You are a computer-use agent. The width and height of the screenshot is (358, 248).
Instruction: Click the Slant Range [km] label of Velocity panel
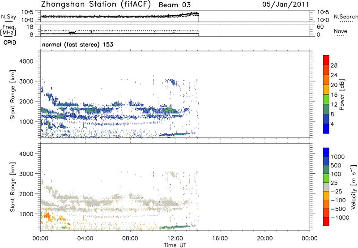pos(13,187)
